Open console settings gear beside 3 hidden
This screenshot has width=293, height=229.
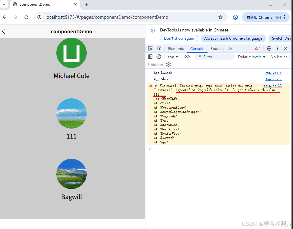tap(168, 64)
